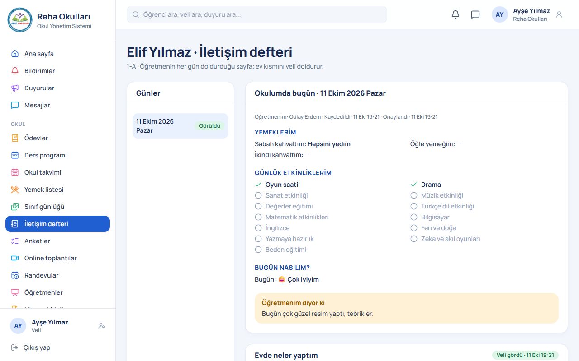
Task: Click the Ödevler book icon
Action: (x=15, y=138)
